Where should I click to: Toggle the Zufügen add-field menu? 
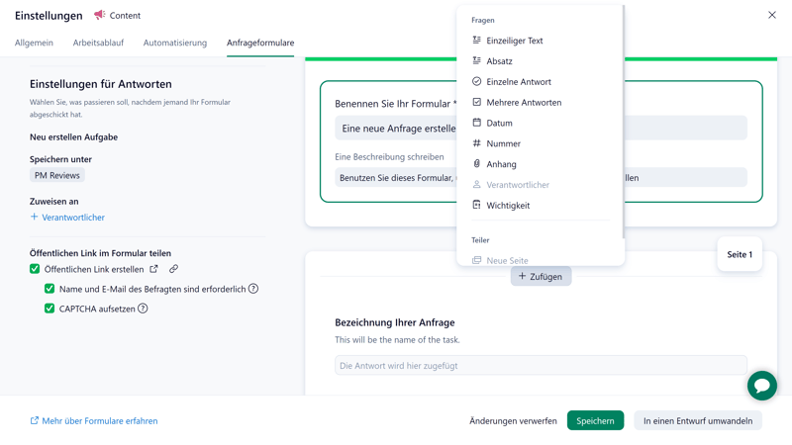coord(541,277)
